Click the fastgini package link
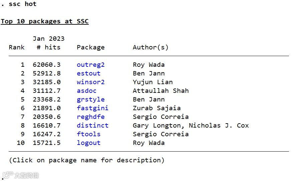Viewport: 294px width, 181px height. tap(92, 108)
